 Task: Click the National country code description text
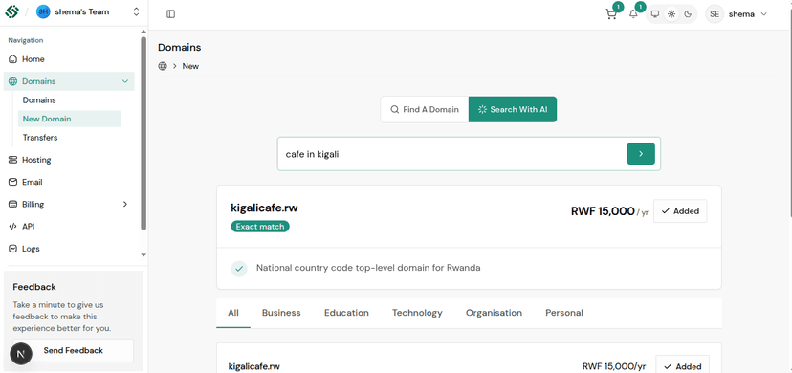pyautogui.click(x=368, y=268)
